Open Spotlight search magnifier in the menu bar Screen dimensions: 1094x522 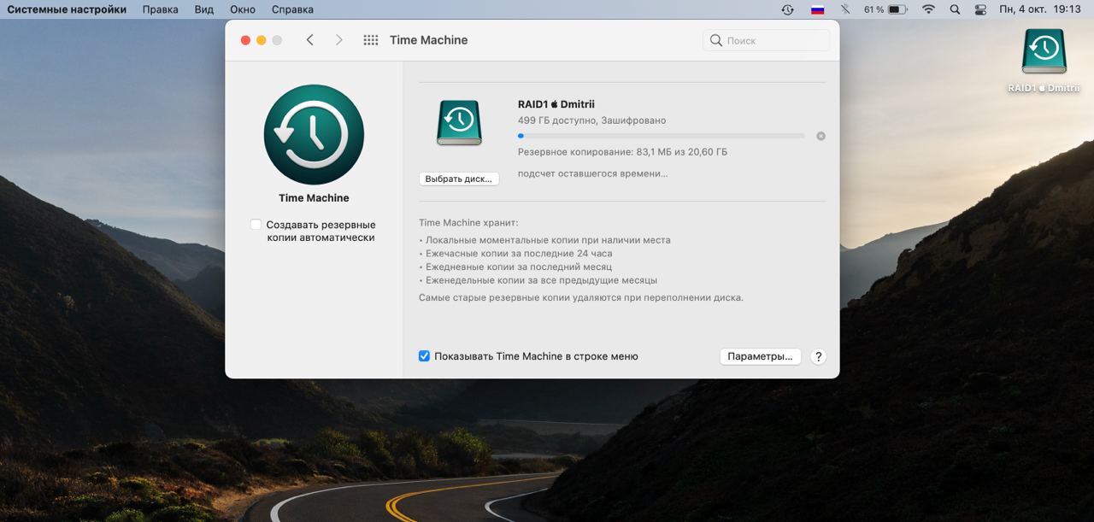pyautogui.click(x=955, y=9)
